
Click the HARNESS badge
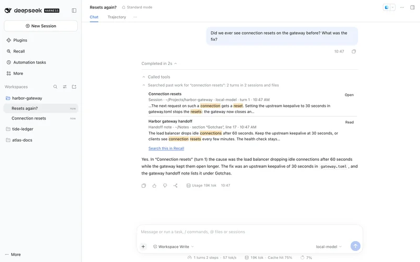[51, 10]
